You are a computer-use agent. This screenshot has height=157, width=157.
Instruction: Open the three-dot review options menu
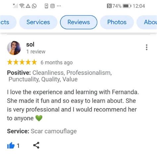146,47
